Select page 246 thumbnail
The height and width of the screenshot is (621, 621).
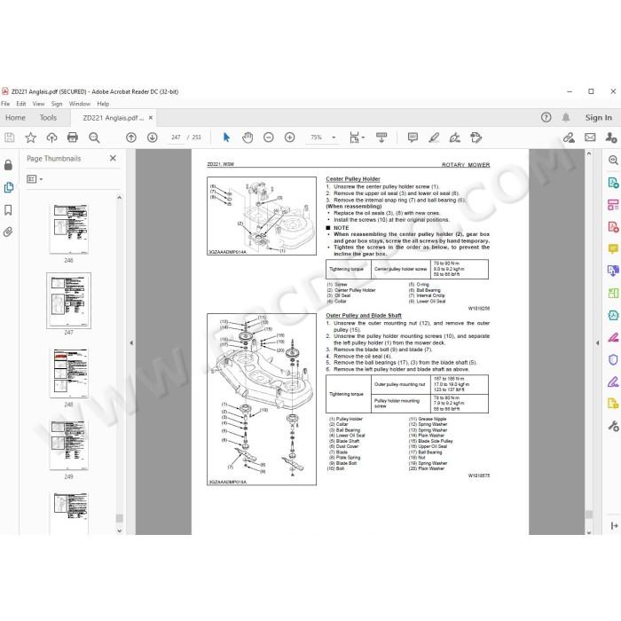coord(69,229)
